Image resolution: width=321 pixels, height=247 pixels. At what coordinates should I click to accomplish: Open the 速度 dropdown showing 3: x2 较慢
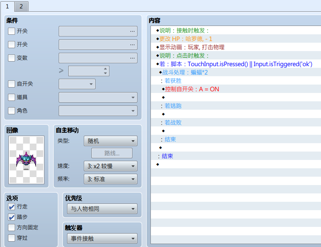[x=111, y=166]
